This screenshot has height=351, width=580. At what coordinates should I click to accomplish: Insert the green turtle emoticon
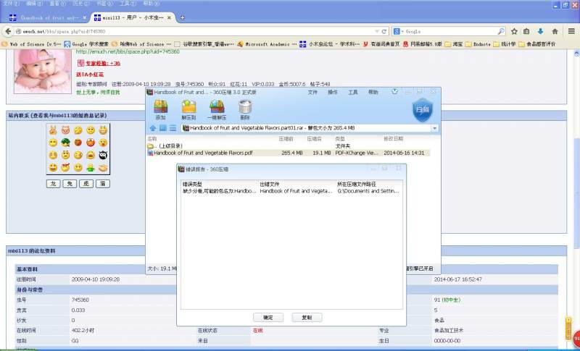[65, 143]
